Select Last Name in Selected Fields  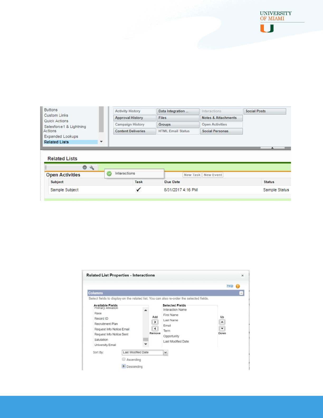coord(171,320)
